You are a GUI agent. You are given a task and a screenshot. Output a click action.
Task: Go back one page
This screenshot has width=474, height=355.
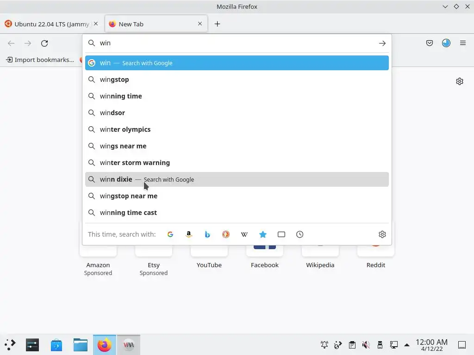(x=11, y=43)
